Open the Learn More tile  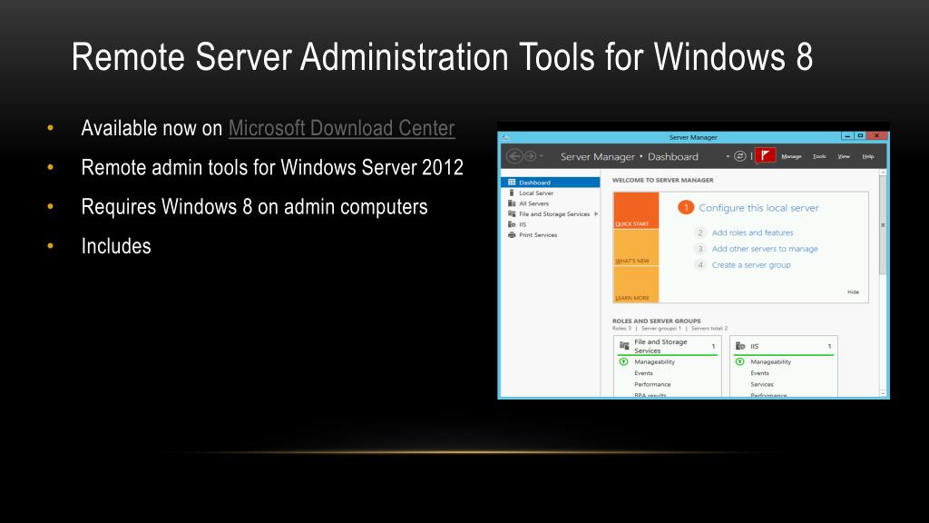pos(636,284)
